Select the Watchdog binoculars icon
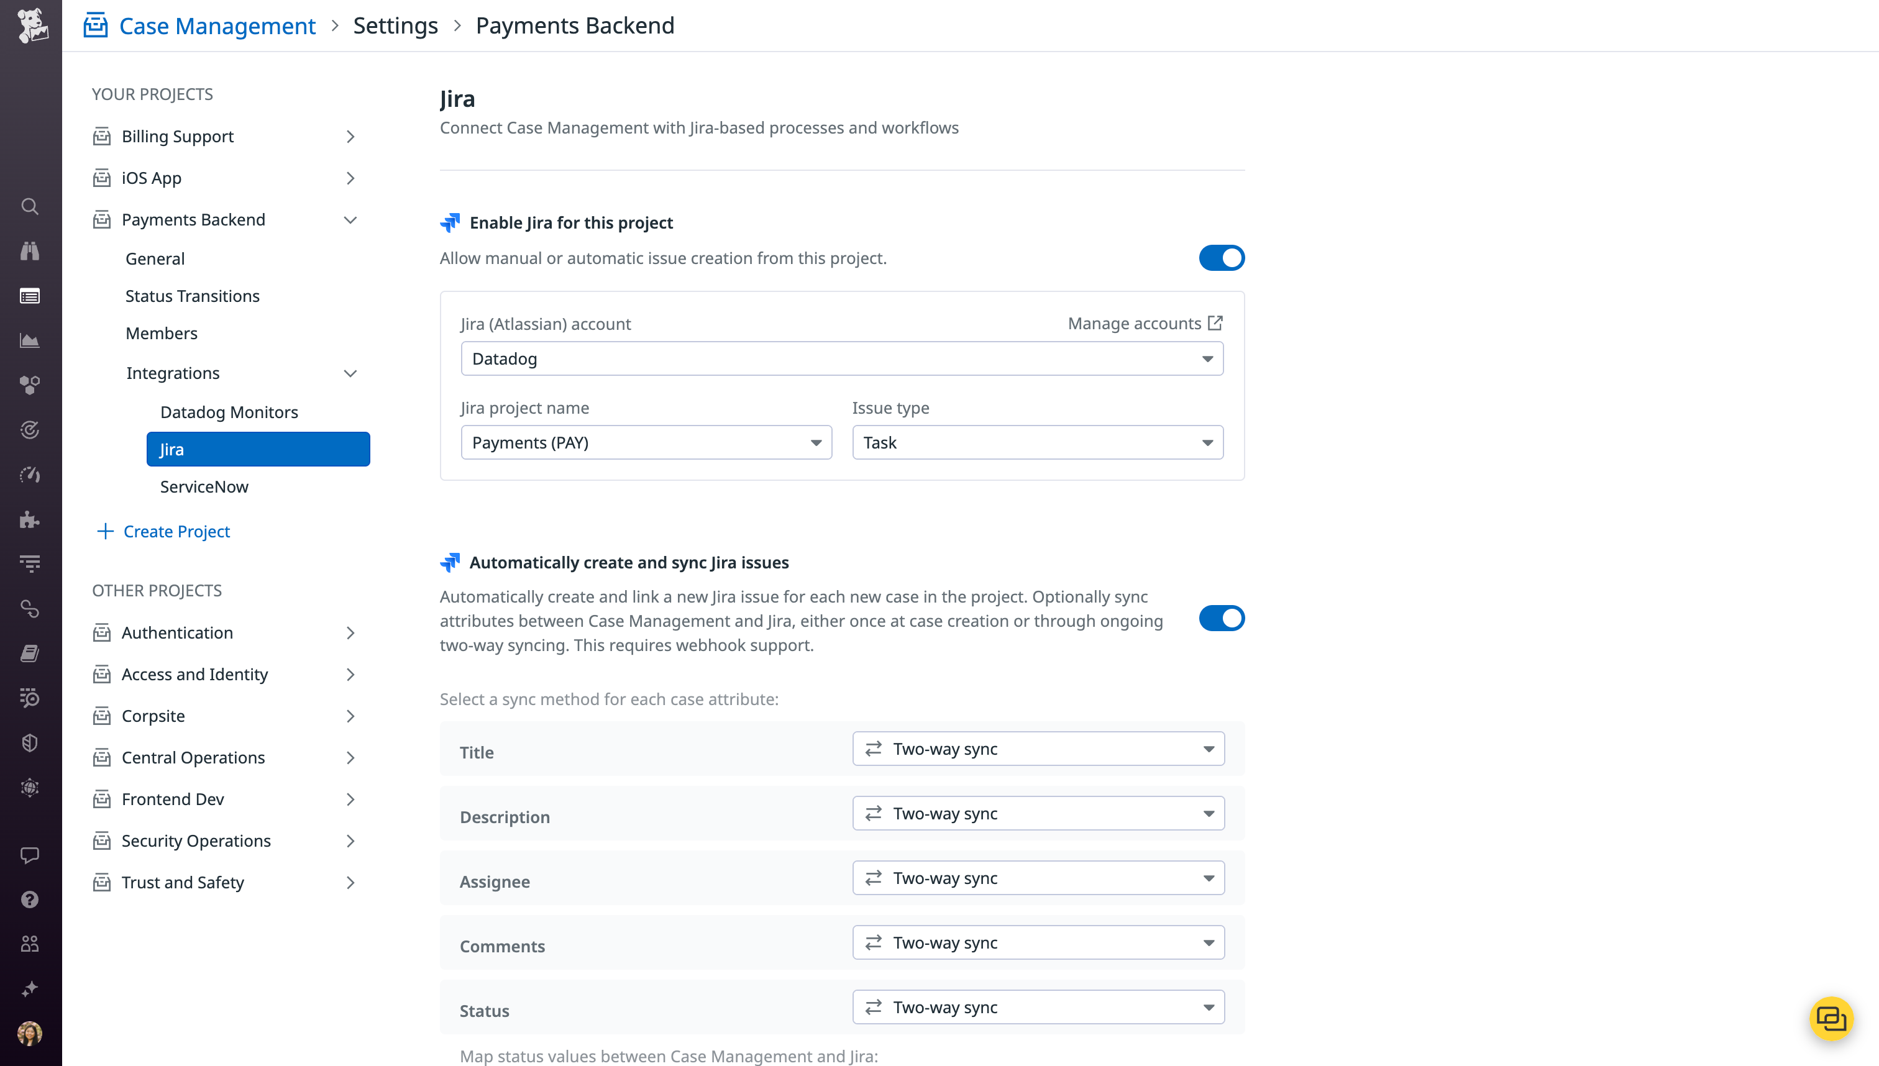 click(x=29, y=251)
